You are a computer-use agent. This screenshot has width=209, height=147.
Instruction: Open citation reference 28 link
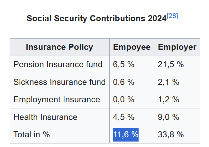point(172,16)
